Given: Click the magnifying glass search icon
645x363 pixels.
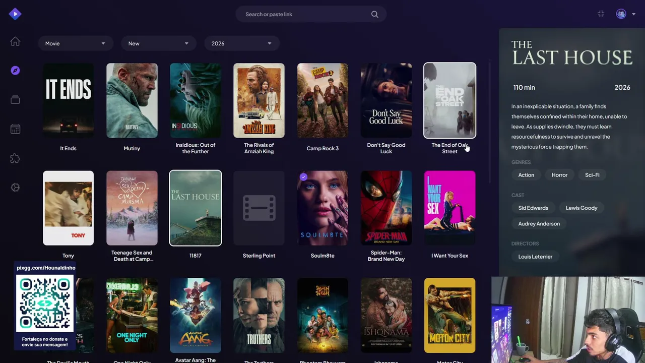Looking at the screenshot, I should [x=375, y=14].
